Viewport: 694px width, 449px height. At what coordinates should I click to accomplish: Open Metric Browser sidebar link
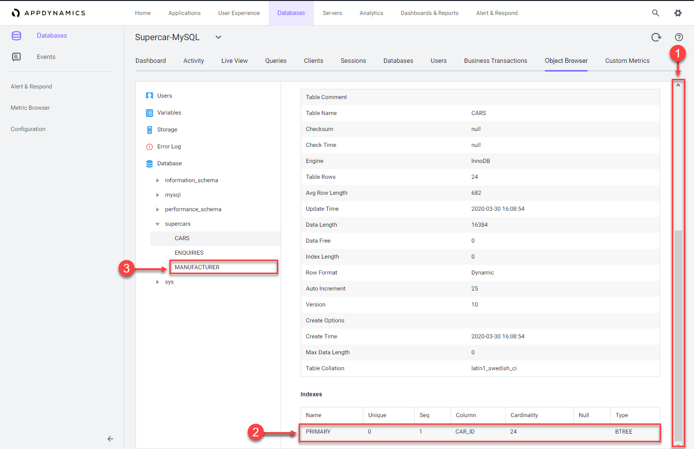30,108
